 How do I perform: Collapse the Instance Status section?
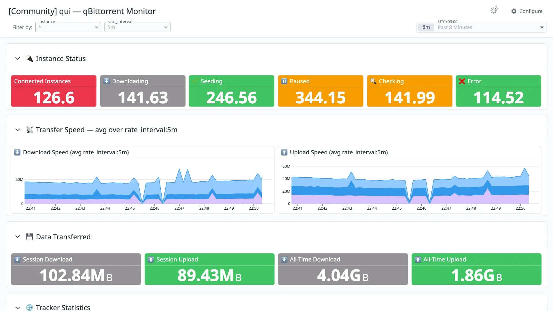(x=18, y=59)
